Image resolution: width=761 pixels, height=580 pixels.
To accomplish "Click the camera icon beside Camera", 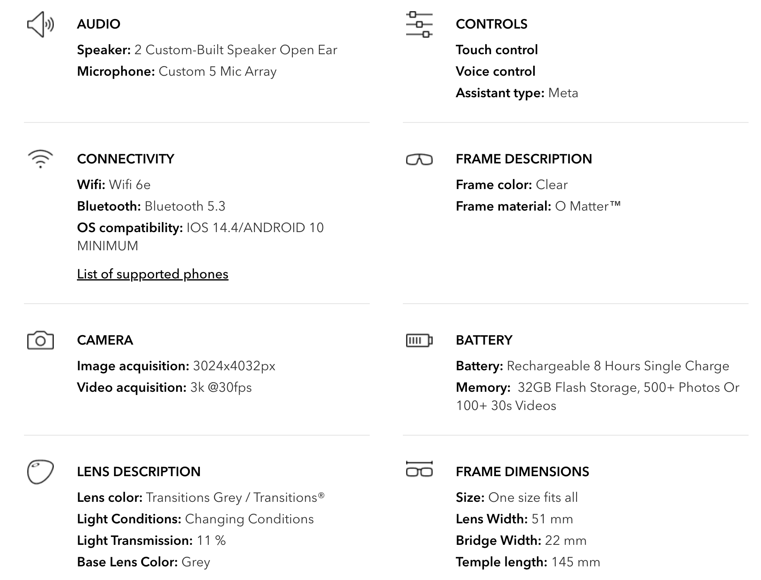I will pos(40,340).
